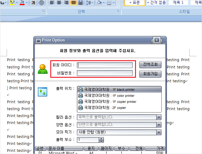The width and height of the screenshot is (202, 154).
Task: Decrease 출력 부수 copies with down arrow
Action: tap(101, 141)
